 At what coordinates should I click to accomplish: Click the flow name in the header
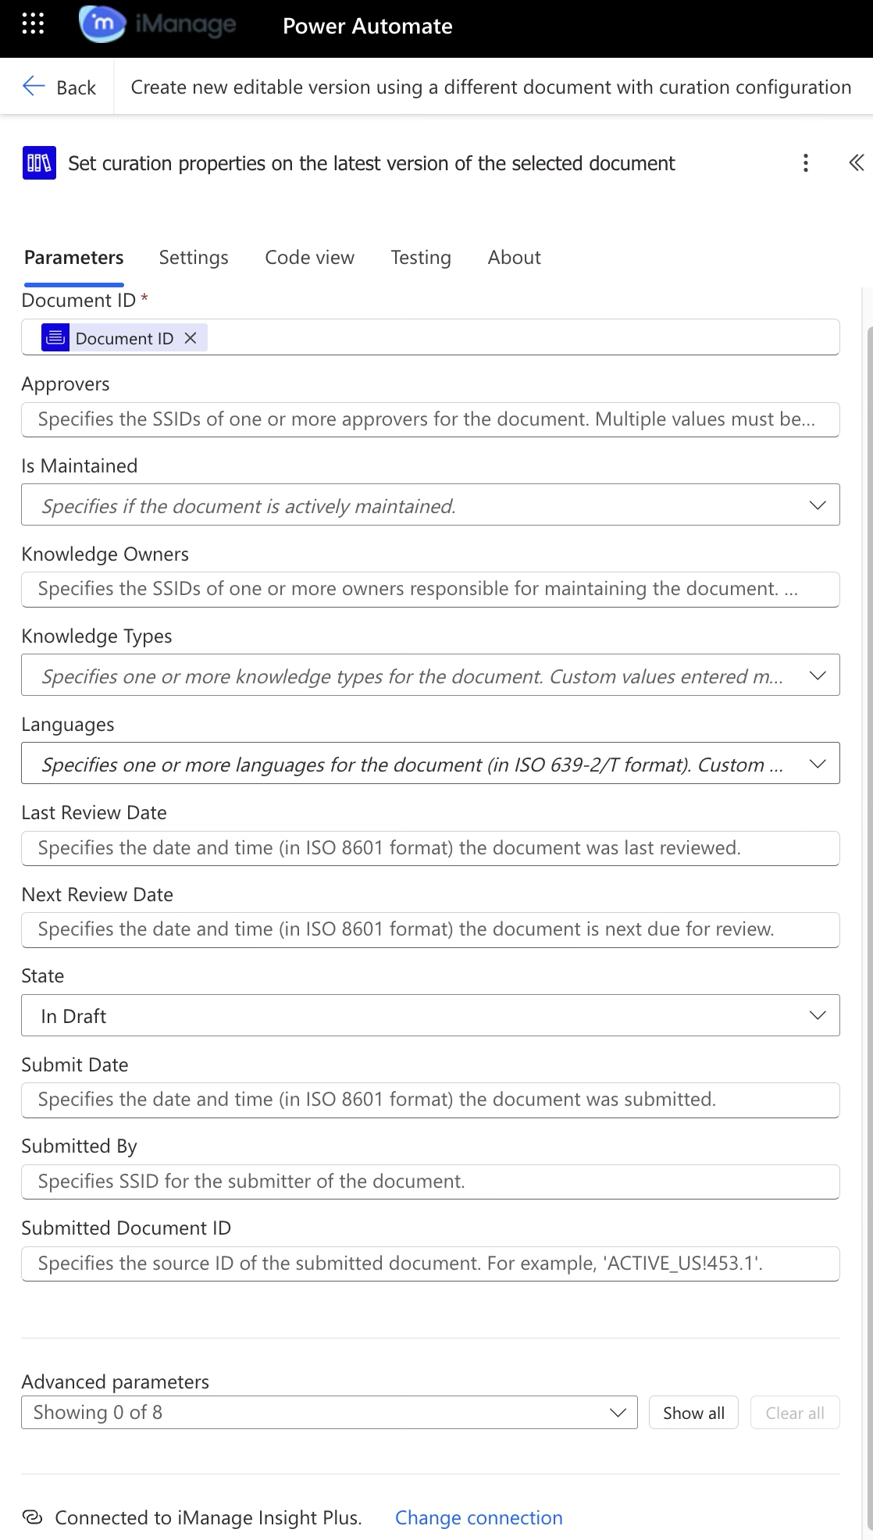pos(491,87)
